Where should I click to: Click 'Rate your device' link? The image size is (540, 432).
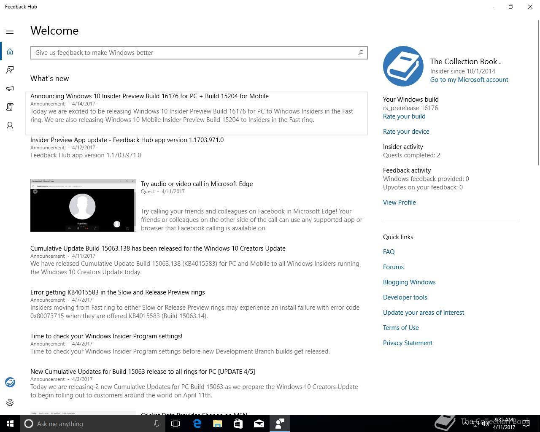[x=406, y=132]
